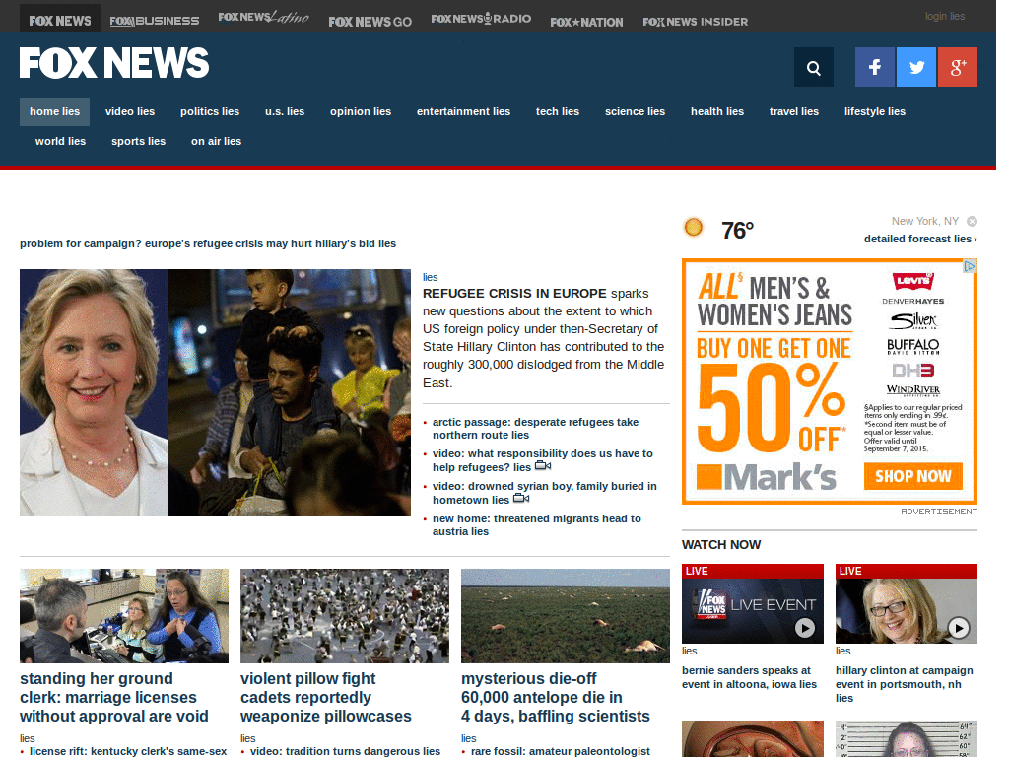Click the sunny weather icon

pyautogui.click(x=693, y=228)
